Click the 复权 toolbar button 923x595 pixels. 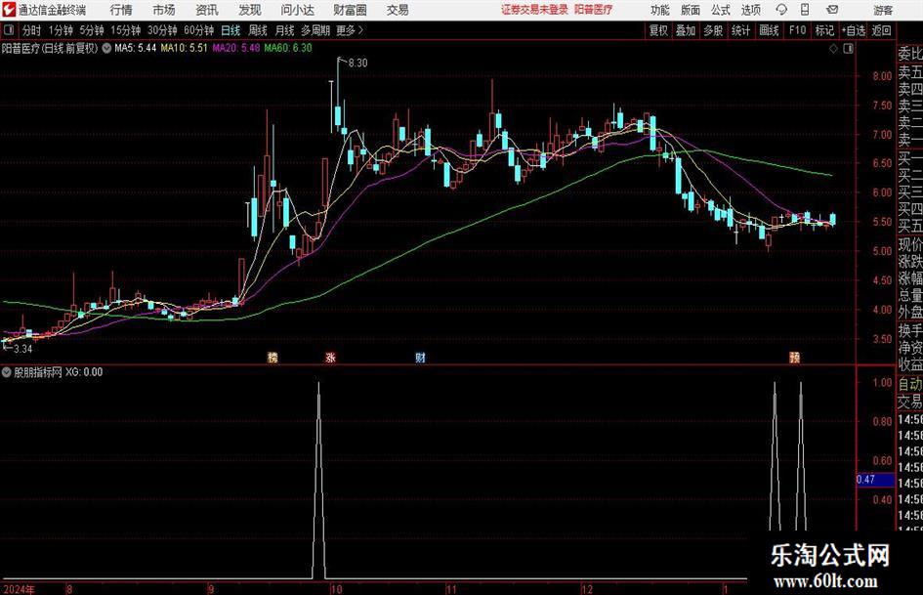tap(658, 30)
